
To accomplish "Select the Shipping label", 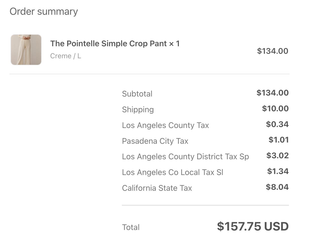I will (x=138, y=109).
